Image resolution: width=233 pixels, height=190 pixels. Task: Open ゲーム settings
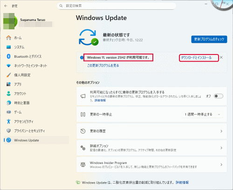pyautogui.click(x=36, y=112)
